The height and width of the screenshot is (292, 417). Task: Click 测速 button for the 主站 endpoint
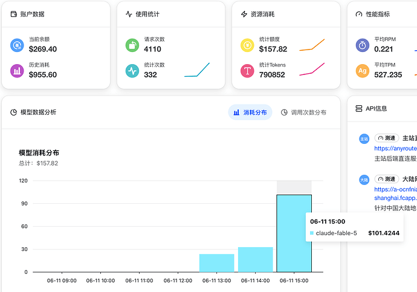click(x=387, y=138)
